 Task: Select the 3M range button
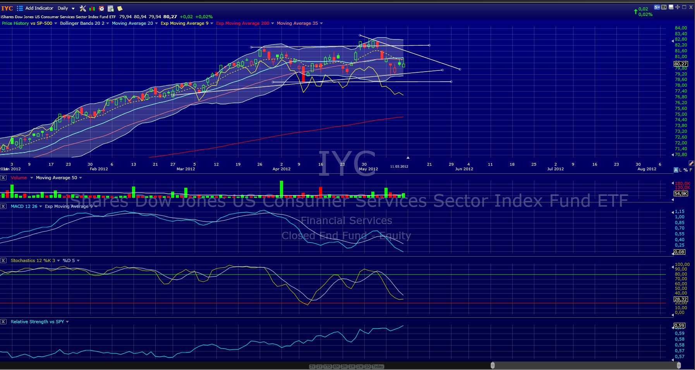[x=344, y=367]
